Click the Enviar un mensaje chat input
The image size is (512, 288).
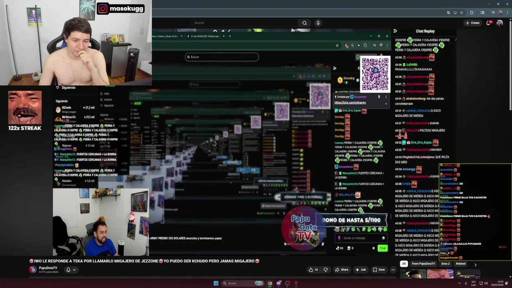pyautogui.click(x=362, y=238)
